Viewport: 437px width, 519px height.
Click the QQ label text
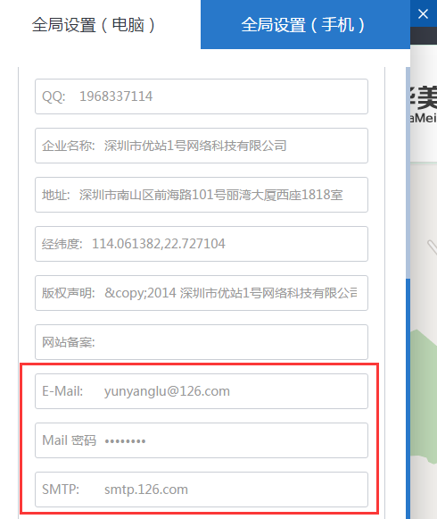point(54,96)
